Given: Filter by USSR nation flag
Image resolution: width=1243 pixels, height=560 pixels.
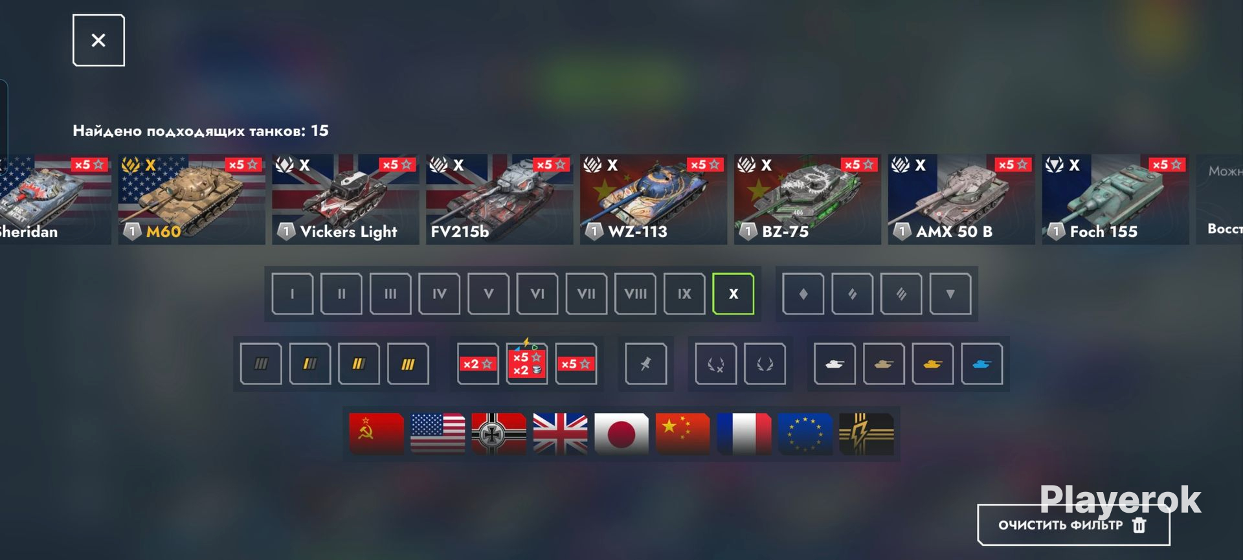Looking at the screenshot, I should 376,434.
